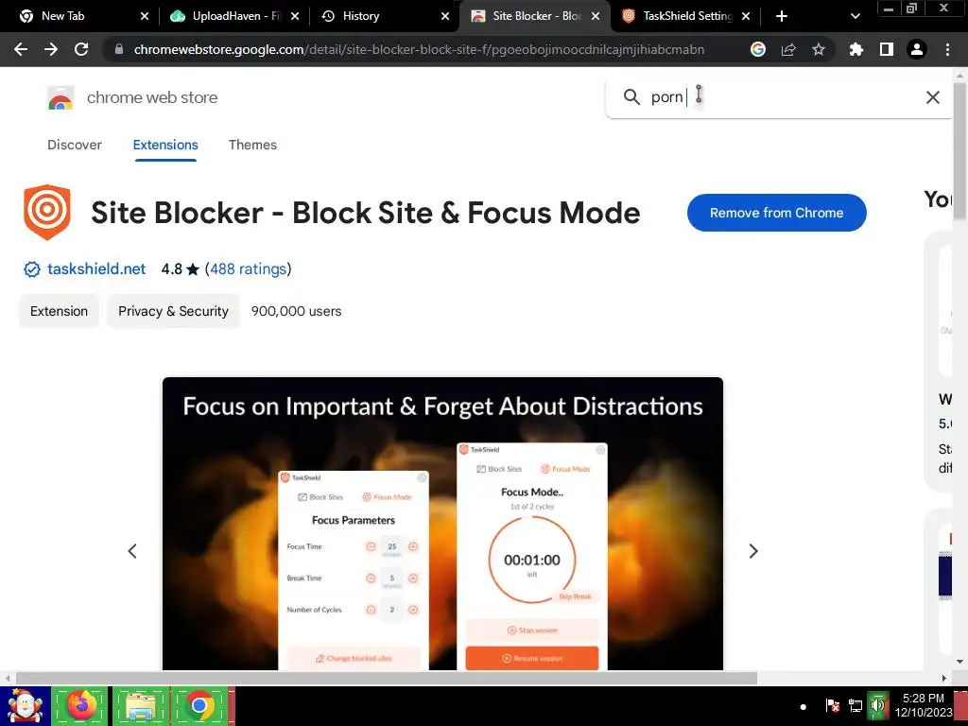Click inside the web store search field
Screen dimensions: 968x726
781,97
